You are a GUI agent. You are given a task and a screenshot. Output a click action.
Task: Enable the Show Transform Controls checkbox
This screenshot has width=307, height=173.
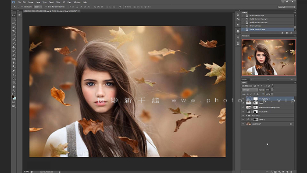pos(46,7)
